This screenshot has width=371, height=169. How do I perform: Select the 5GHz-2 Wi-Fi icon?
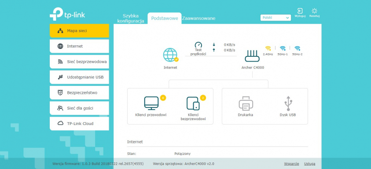[x=297, y=48]
